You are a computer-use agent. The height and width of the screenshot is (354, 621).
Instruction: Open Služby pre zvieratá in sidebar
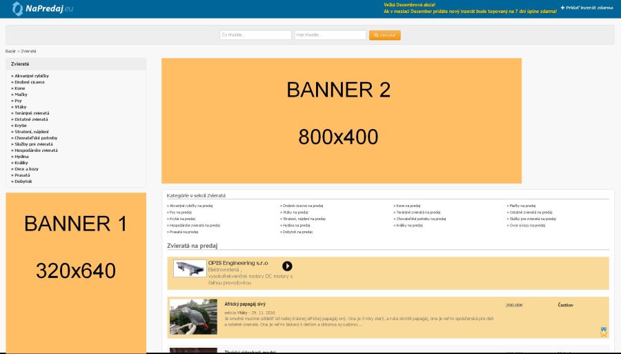click(x=34, y=144)
